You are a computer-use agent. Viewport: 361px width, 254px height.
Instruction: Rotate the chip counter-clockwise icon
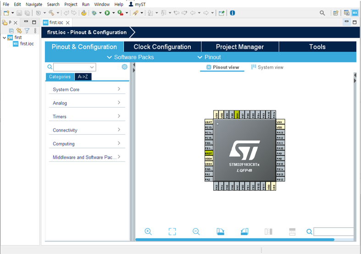coord(244,232)
